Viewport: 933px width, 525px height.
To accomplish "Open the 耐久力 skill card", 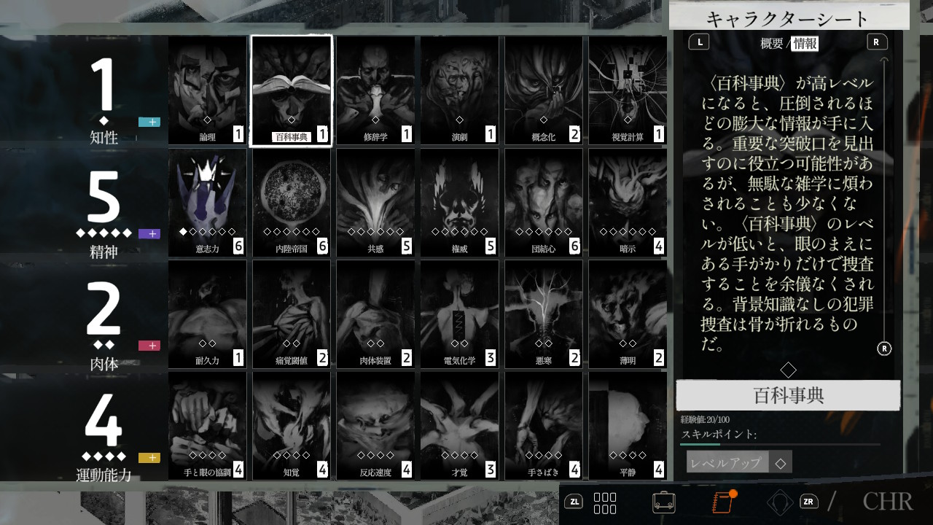I will pyautogui.click(x=208, y=314).
